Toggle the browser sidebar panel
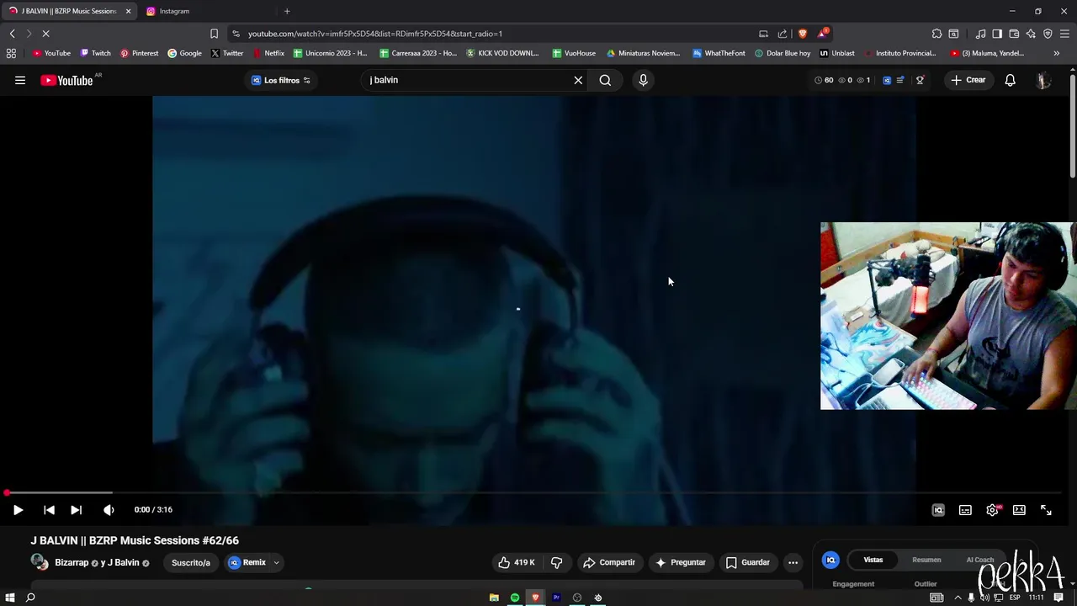Viewport: 1077px width, 606px height. click(x=997, y=34)
